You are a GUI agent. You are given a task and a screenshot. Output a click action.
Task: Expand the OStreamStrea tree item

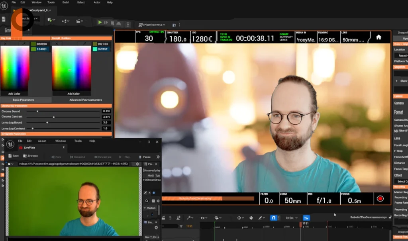(145, 179)
